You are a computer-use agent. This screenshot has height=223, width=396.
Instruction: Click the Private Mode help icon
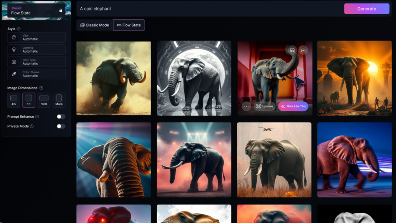tap(32, 126)
